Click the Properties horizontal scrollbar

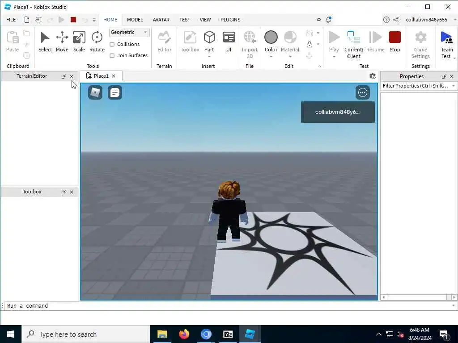coord(419,297)
